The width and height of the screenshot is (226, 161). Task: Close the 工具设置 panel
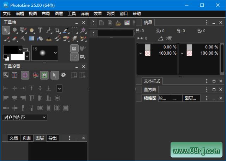[x=83, y=67]
